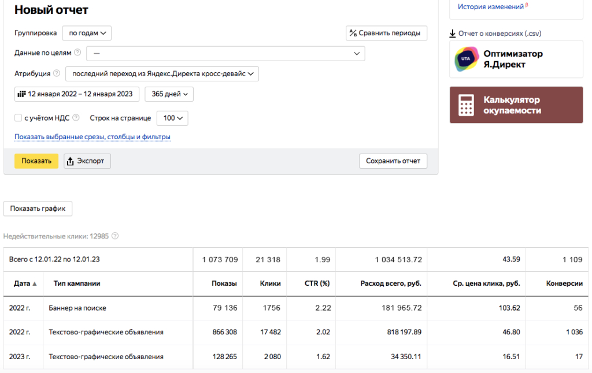Click the 17 482 clicks cell

(x=271, y=332)
